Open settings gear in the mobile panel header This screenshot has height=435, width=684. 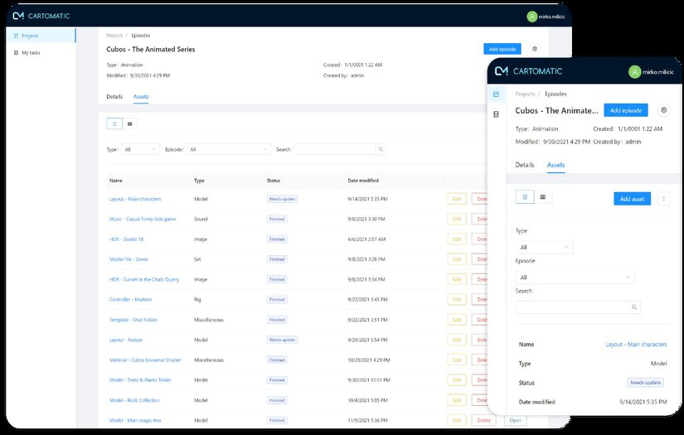[663, 110]
